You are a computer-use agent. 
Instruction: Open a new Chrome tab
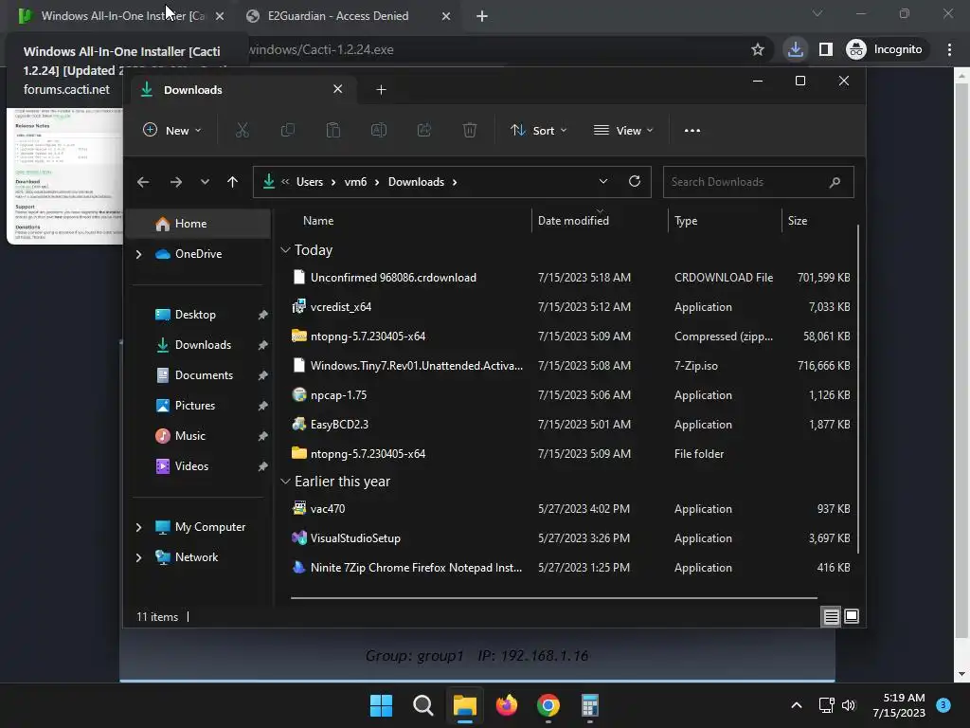[x=482, y=16]
